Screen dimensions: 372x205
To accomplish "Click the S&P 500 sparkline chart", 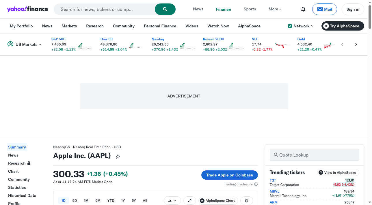I will pyautogui.click(x=85, y=46).
